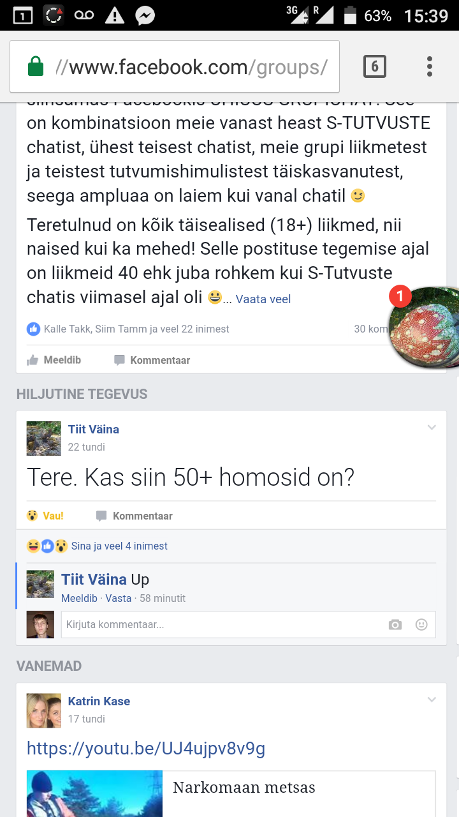Screen dimensions: 459x817
Task: Tap reaction emojis next to 'Sina ja veel 4 inimest'
Action: [x=47, y=546]
